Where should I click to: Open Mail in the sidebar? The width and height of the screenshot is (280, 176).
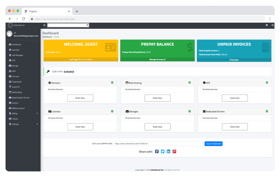12,71
